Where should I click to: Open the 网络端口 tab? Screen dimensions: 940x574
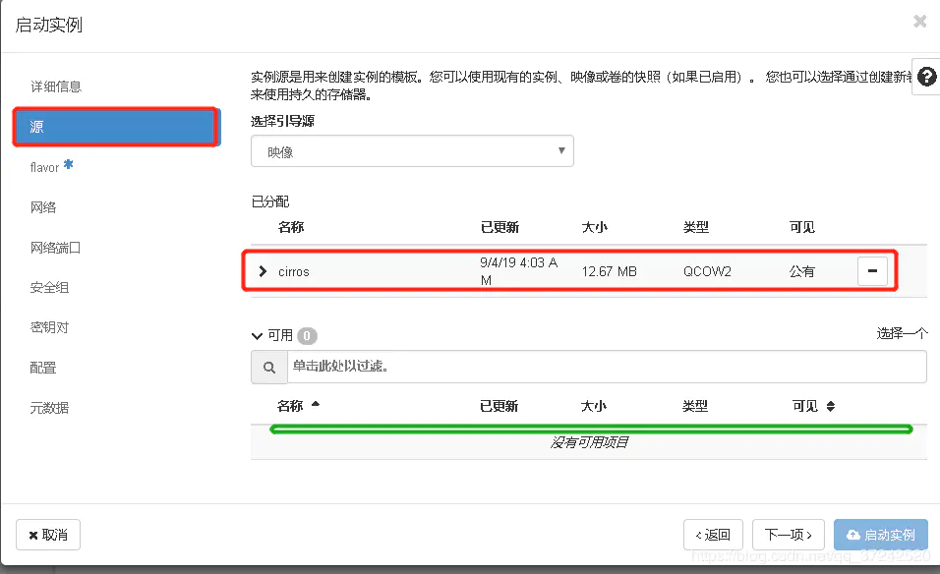click(55, 248)
